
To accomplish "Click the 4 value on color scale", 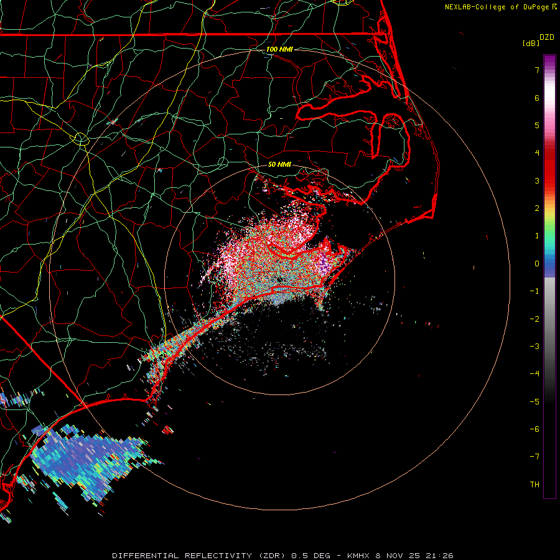I will coord(537,153).
